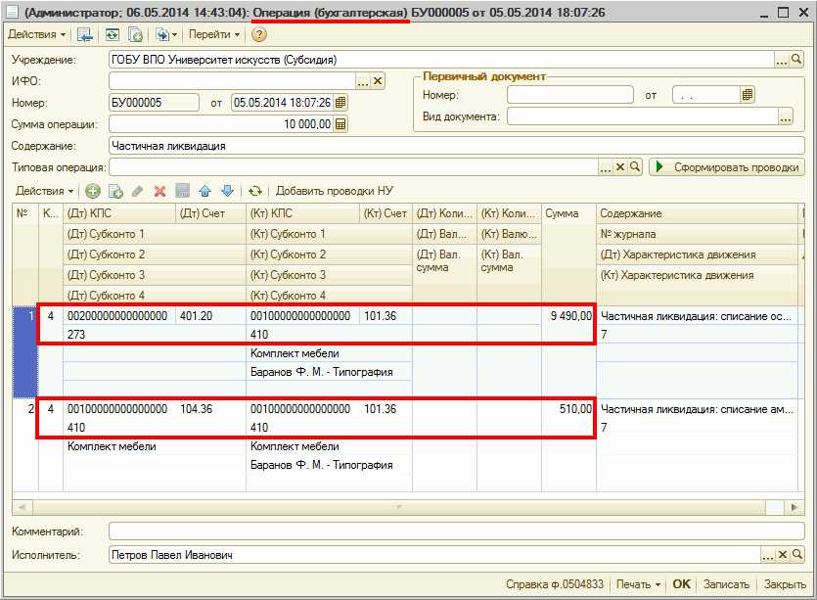
Task: Move row up with the arrow
Action: tap(204, 192)
